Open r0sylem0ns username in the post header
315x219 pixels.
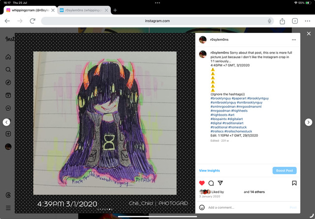pos(219,39)
